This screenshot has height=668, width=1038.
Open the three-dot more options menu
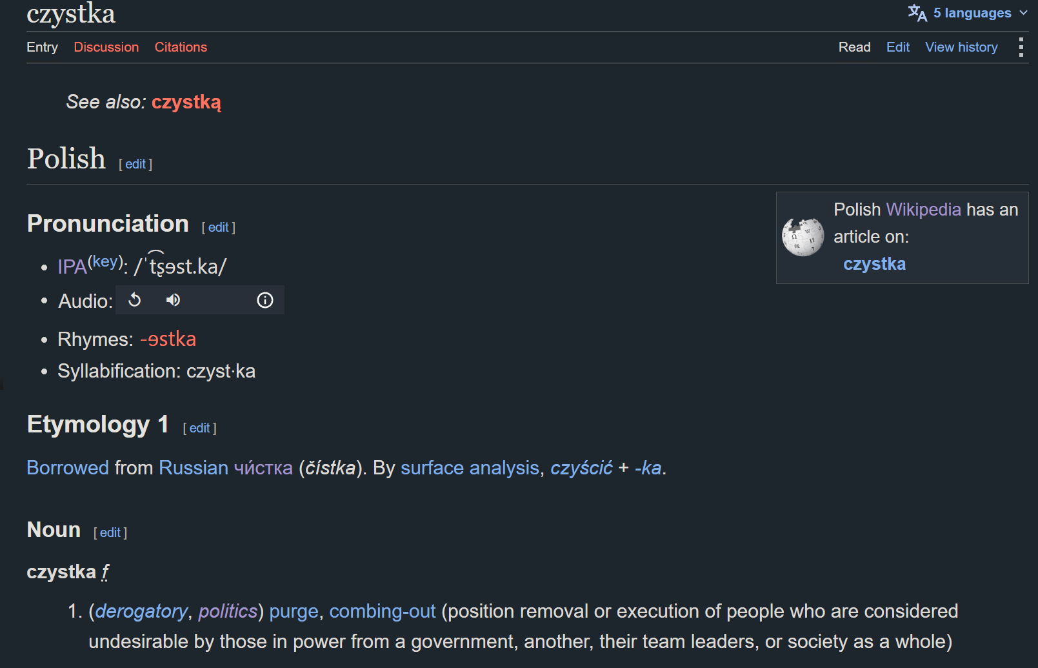pos(1021,47)
